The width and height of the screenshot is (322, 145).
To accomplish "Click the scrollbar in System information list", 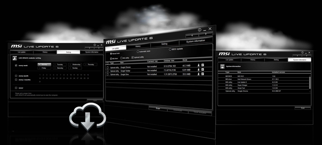I will pos(310,83).
